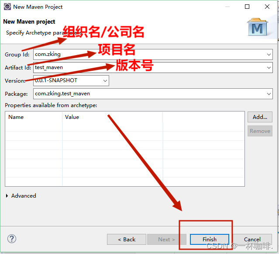The image size is (279, 254).
Task: Click the Maven M wizard banner icon
Action: point(257,27)
